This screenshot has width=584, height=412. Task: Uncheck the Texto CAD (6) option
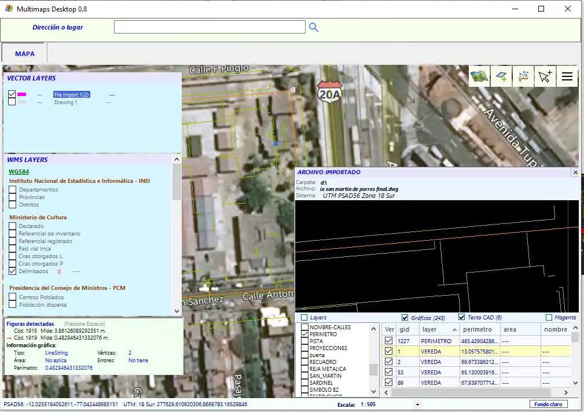[462, 318]
